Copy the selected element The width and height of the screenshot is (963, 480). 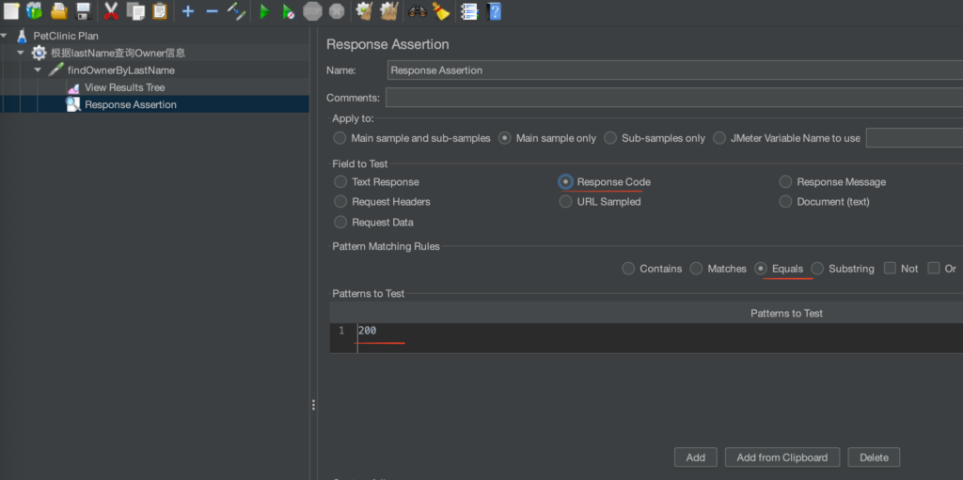coord(135,10)
